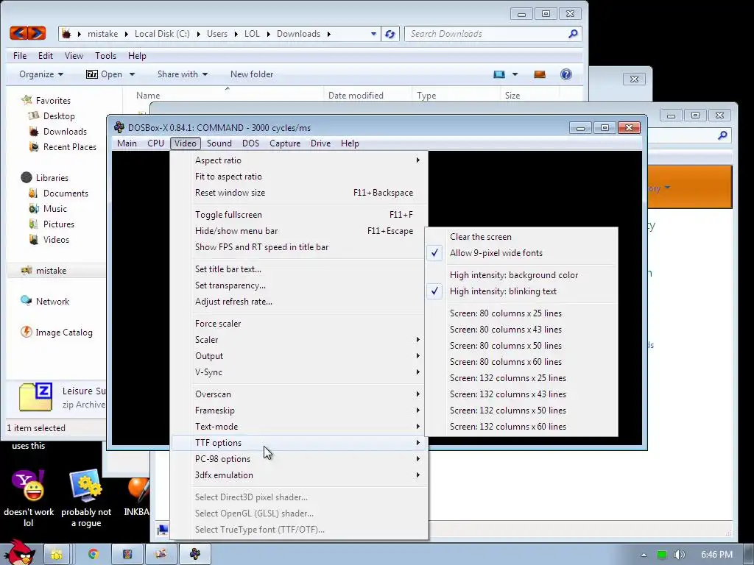Select Screen: 80 columns x 50 lines
Screen dimensions: 754x565
tap(521, 346)
